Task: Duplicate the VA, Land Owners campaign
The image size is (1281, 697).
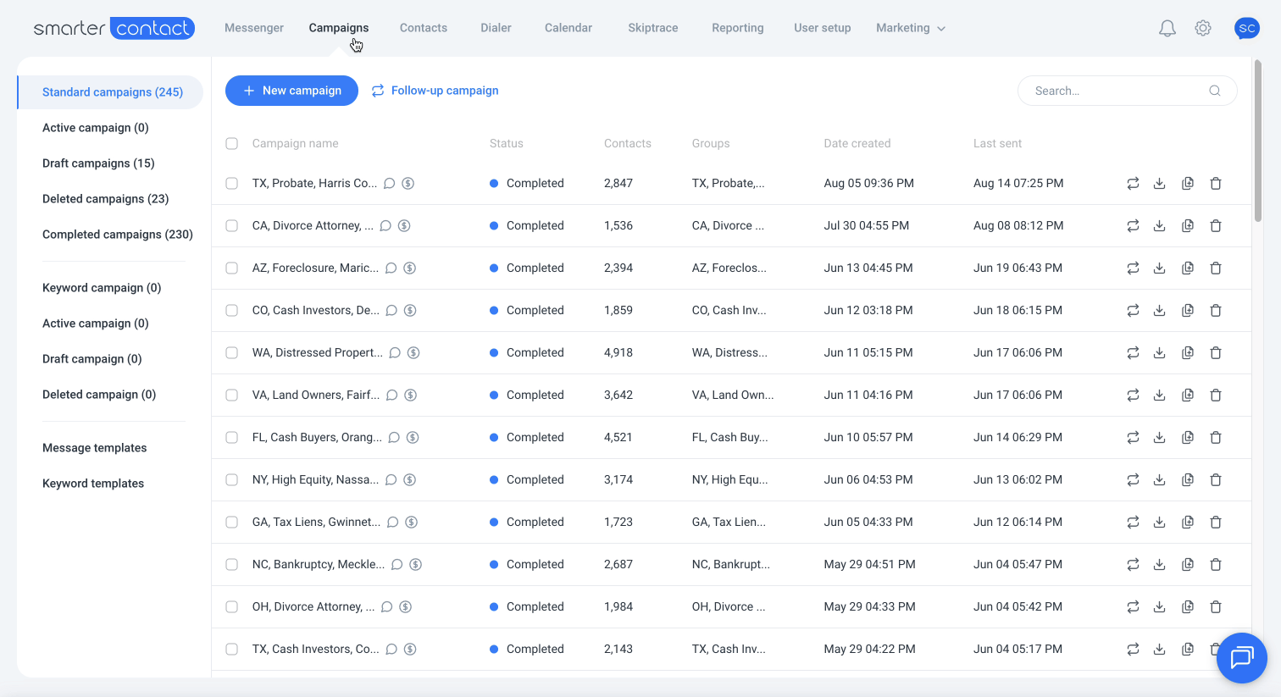Action: pos(1188,395)
